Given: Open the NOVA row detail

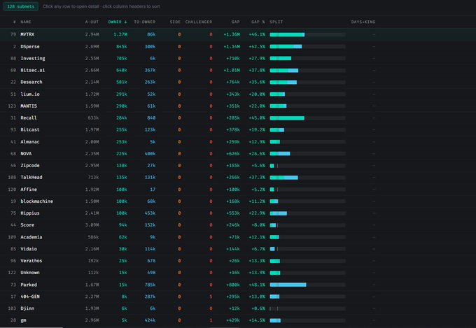Looking at the screenshot, I should tap(238, 154).
